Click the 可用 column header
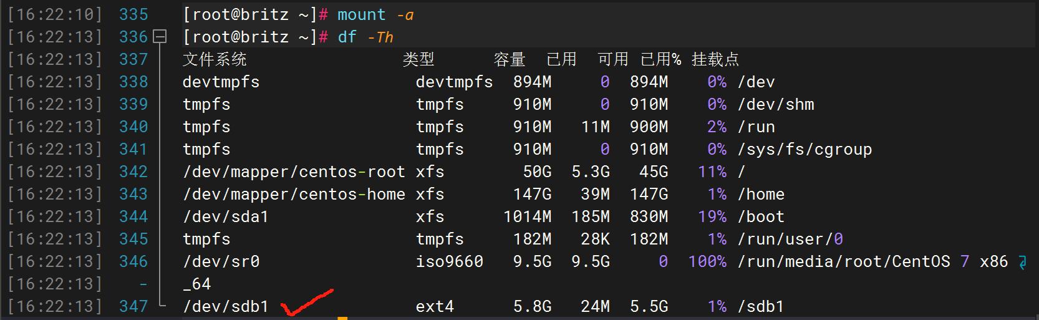 tap(613, 59)
